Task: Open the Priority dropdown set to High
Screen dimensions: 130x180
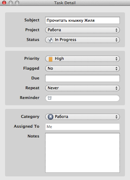Action: tap(82, 59)
